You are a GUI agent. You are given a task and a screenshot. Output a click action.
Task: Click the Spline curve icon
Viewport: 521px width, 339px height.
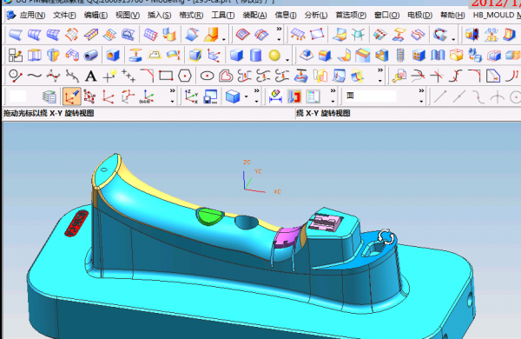pyautogui.click(x=34, y=76)
